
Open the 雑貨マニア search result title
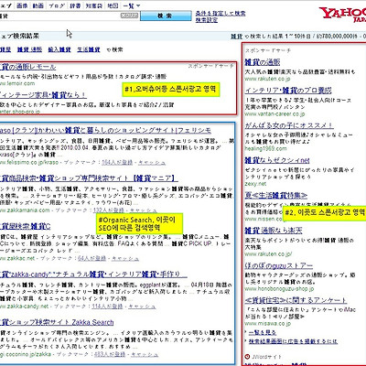coord(89,178)
